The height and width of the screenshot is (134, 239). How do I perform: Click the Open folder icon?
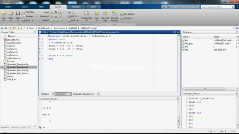pyautogui.click(x=11, y=13)
